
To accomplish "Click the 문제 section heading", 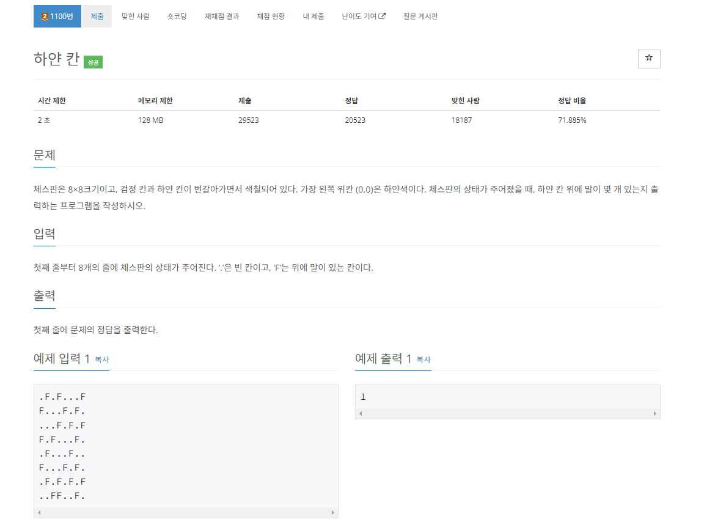I will click(45, 155).
